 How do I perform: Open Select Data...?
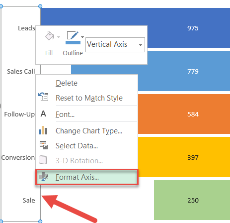(77, 146)
